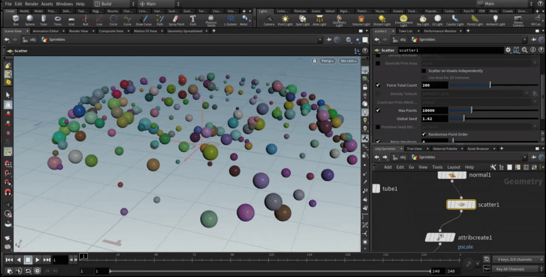Image resolution: width=546 pixels, height=277 pixels.
Task: Select the L-System shelf tool
Action: [x=230, y=21]
